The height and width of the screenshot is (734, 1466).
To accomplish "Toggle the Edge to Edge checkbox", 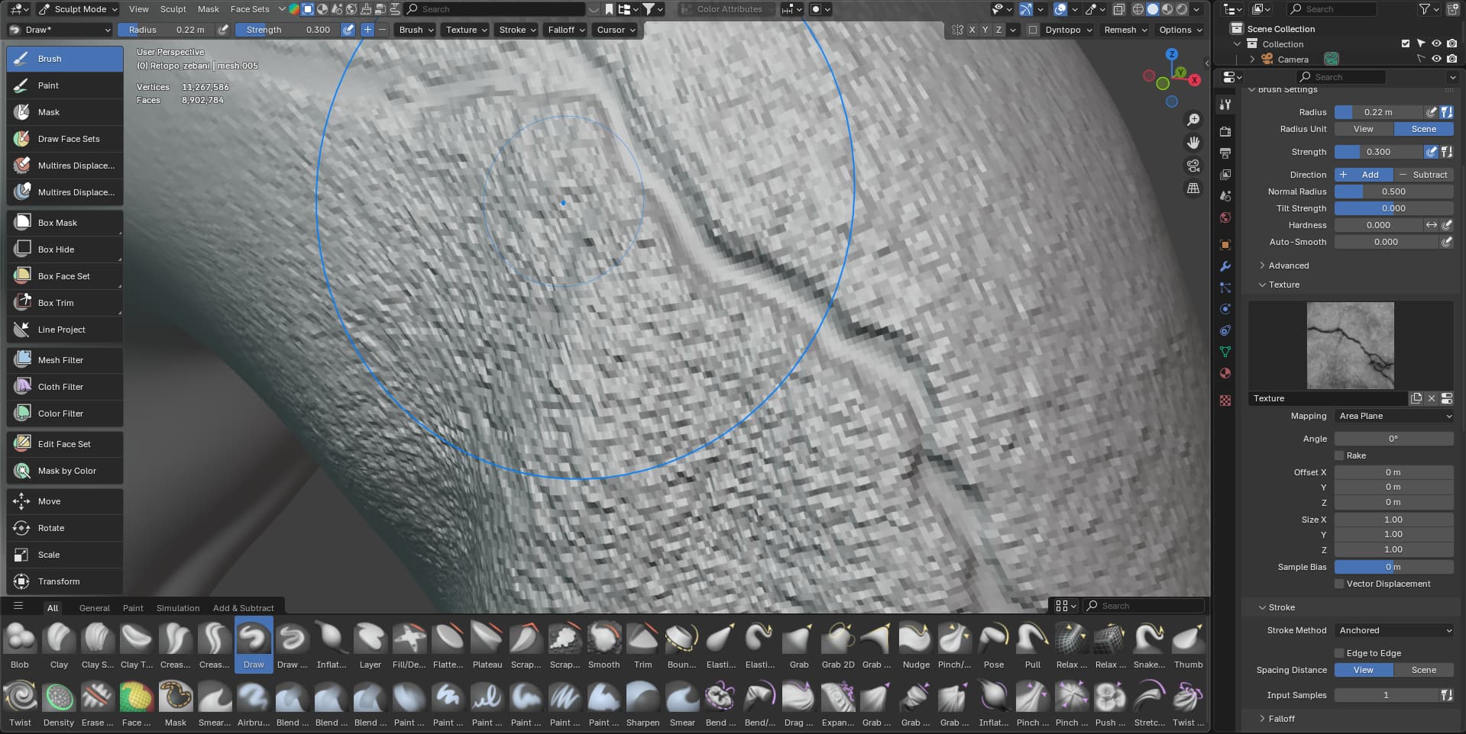I will coord(1339,653).
